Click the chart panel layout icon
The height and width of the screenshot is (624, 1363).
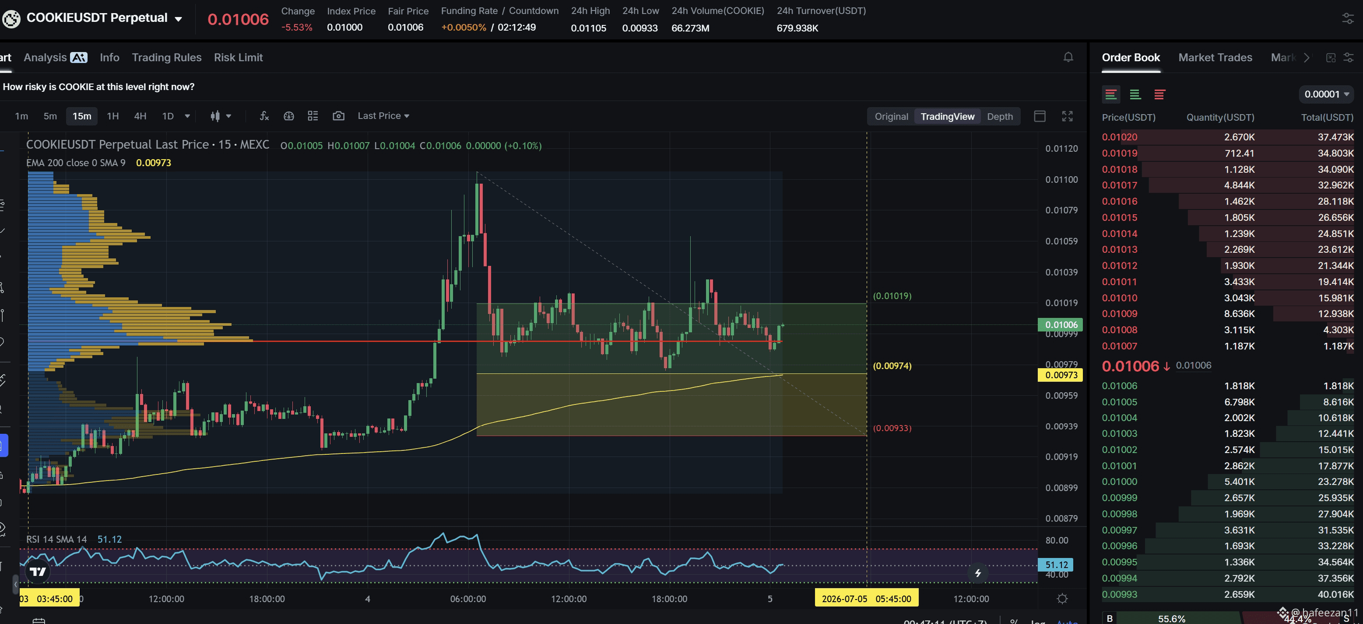point(1039,116)
